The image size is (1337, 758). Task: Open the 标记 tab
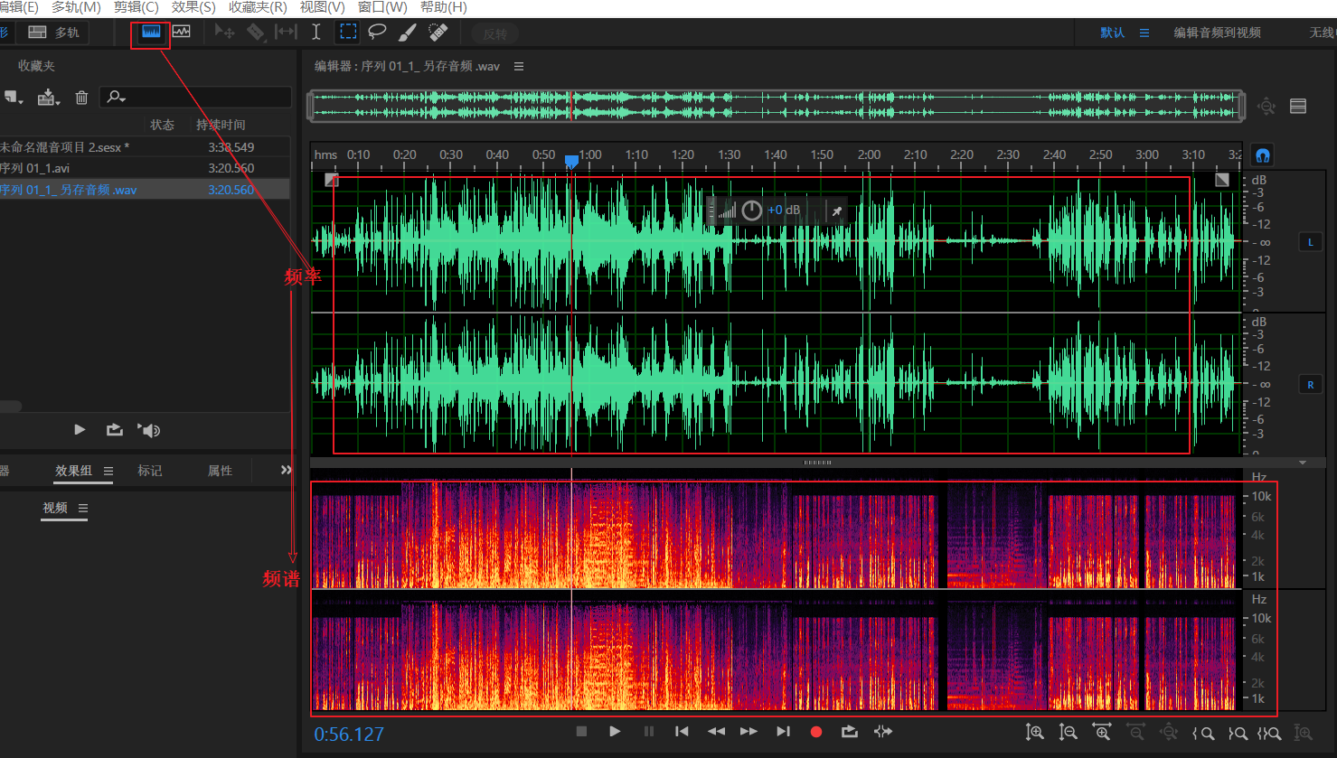pos(150,471)
